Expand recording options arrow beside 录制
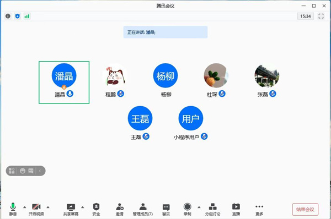 [x=199, y=207]
